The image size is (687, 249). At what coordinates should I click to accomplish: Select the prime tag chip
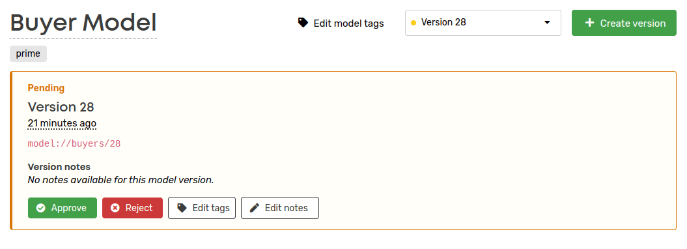coord(29,54)
